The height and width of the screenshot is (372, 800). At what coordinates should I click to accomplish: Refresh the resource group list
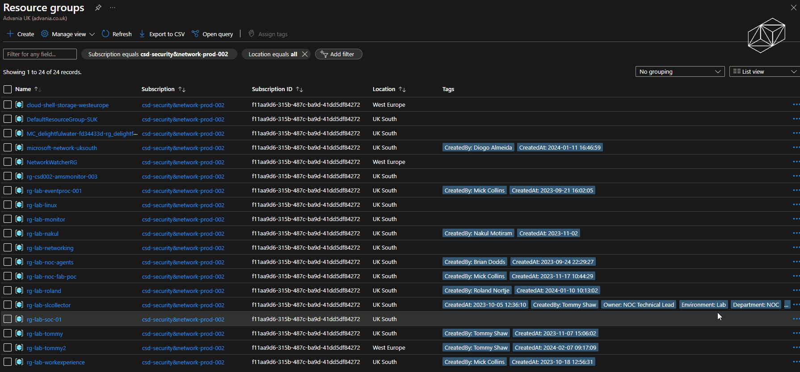(x=117, y=34)
